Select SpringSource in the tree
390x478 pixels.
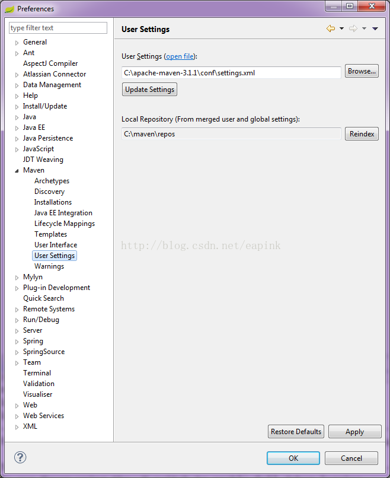coord(44,352)
